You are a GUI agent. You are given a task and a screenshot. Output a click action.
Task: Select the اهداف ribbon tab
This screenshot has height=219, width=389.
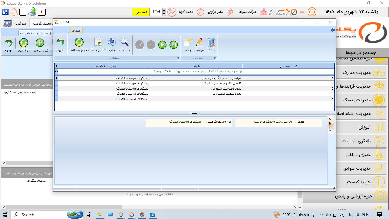[76, 30]
